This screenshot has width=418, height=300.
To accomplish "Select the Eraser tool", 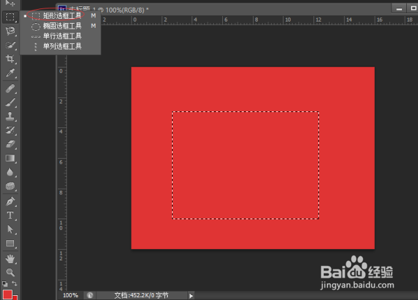I will [10, 144].
